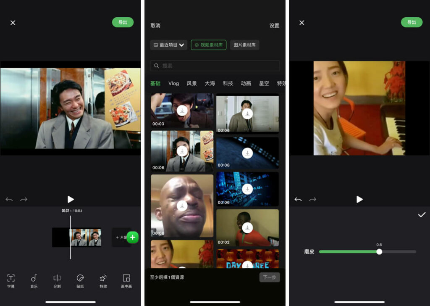Close the right editor with X icon
Image resolution: width=430 pixels, height=306 pixels.
(x=302, y=23)
